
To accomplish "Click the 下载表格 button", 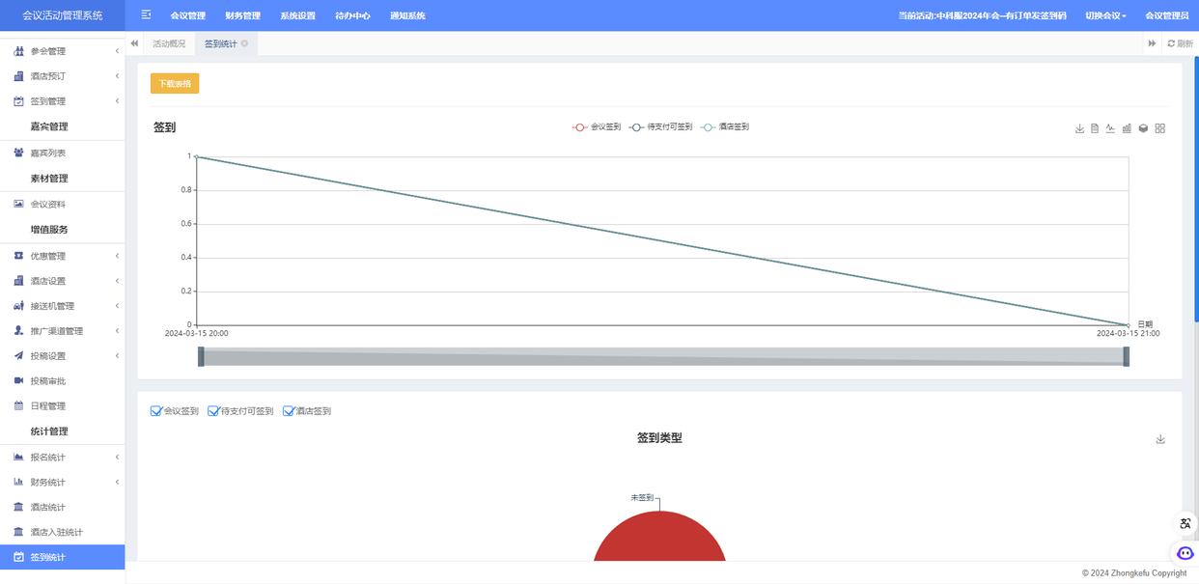I will tap(175, 84).
